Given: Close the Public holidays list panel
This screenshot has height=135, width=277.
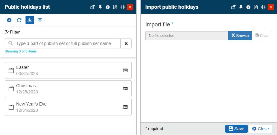Looking at the screenshot, I should 130,7.
